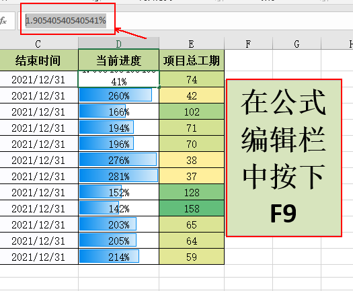
Task: Select the 196% progress cell
Action: 118,144
